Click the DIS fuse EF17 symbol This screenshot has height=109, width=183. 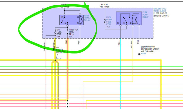55,32
